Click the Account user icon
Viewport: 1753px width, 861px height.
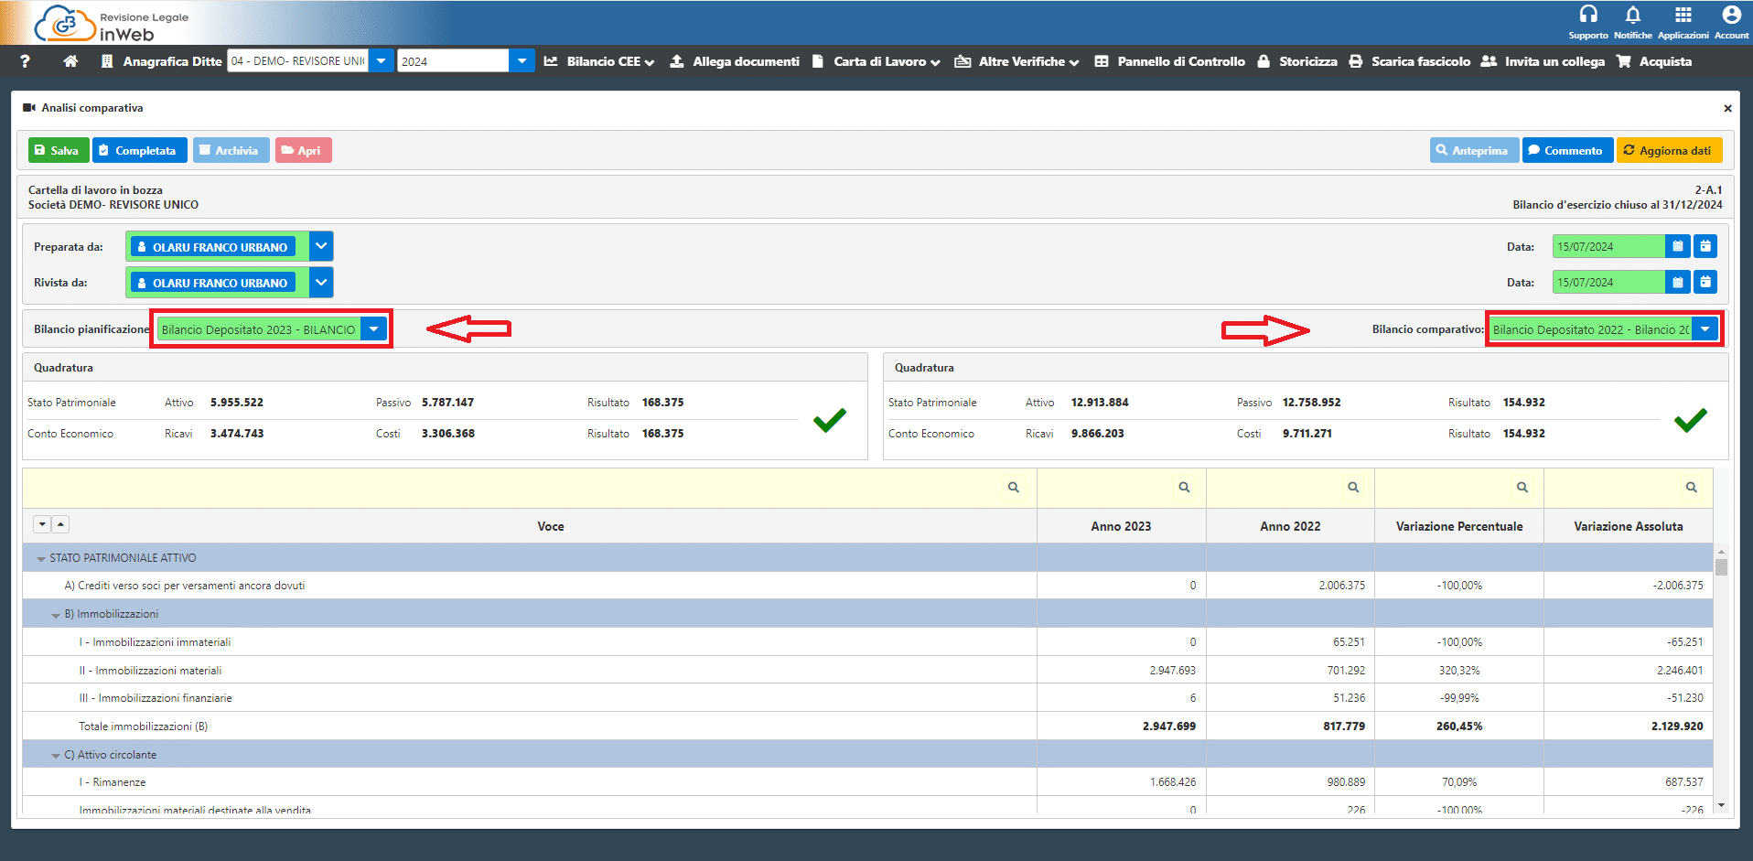pos(1731,15)
